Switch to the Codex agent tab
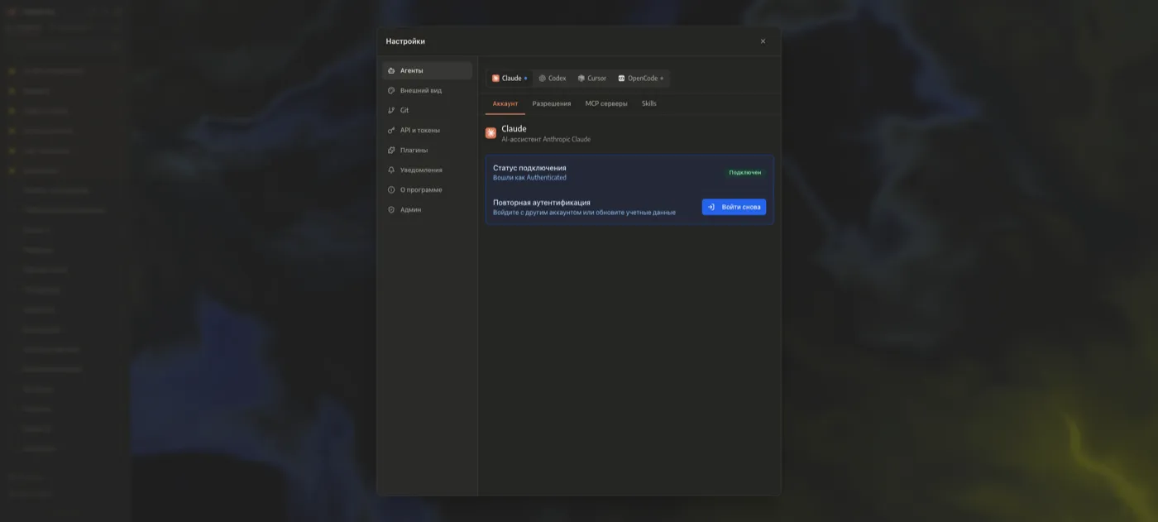The image size is (1158, 522). pyautogui.click(x=553, y=79)
